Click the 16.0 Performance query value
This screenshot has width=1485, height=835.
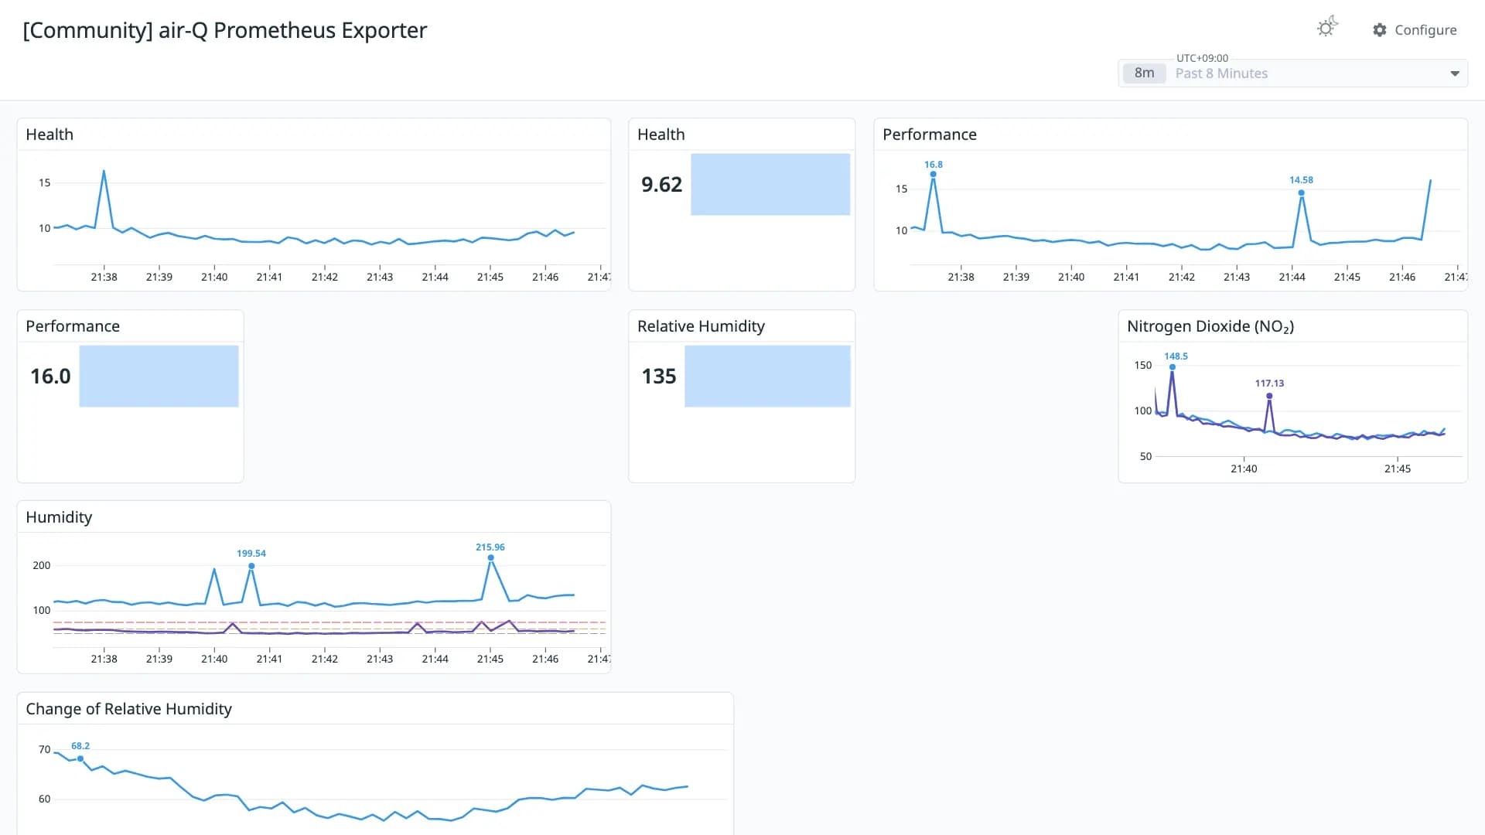pyautogui.click(x=50, y=377)
